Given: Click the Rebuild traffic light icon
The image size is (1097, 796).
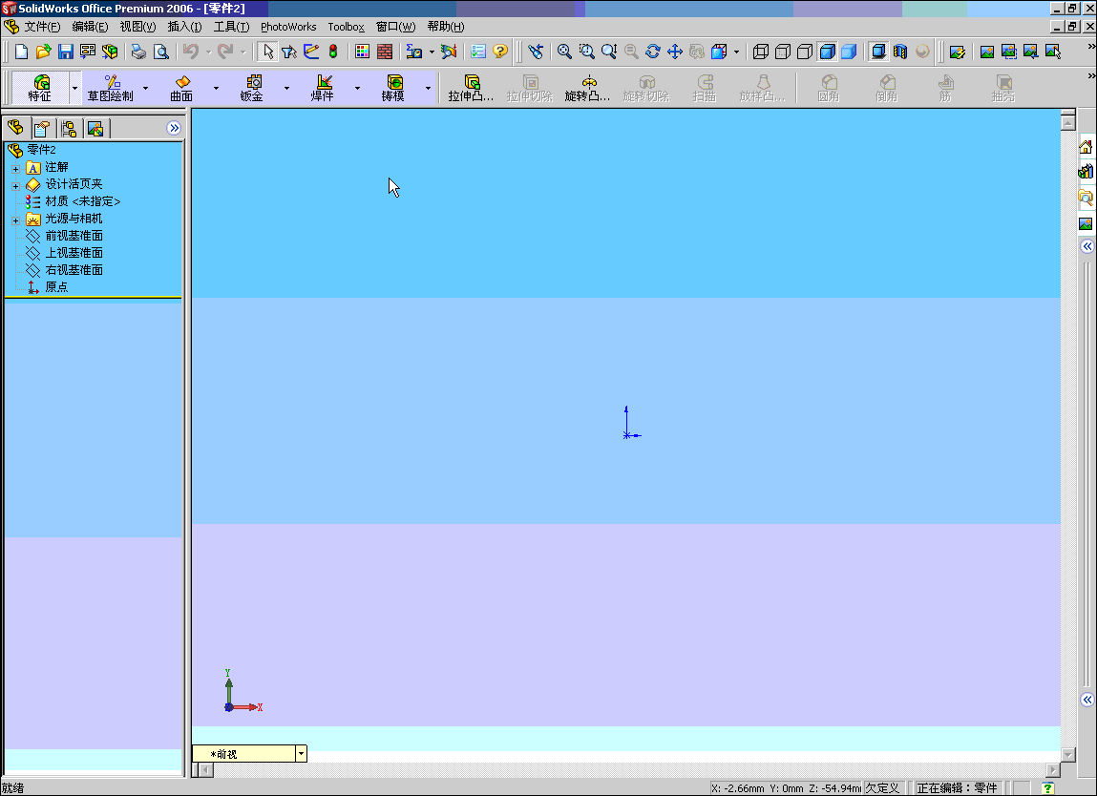Looking at the screenshot, I should pos(333,52).
